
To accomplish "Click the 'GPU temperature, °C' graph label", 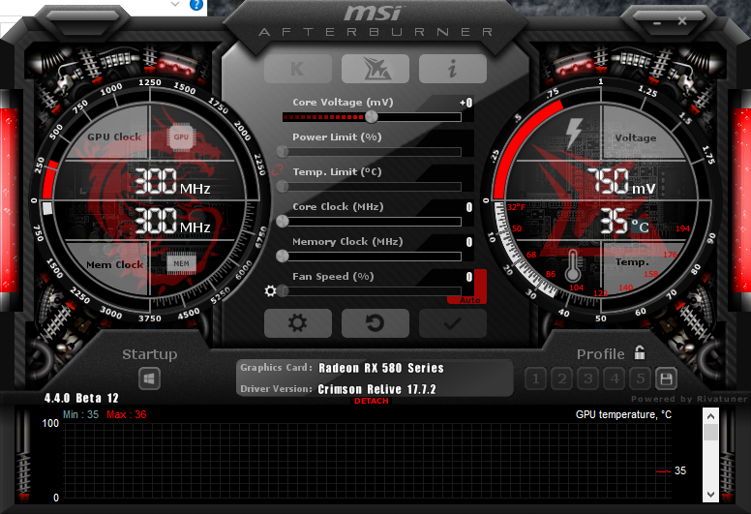I will pyautogui.click(x=623, y=415).
